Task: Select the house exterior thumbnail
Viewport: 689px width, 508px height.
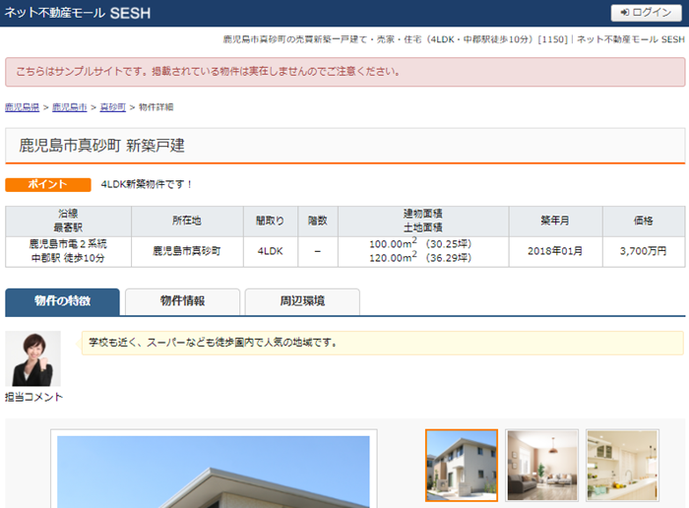Action: click(462, 465)
